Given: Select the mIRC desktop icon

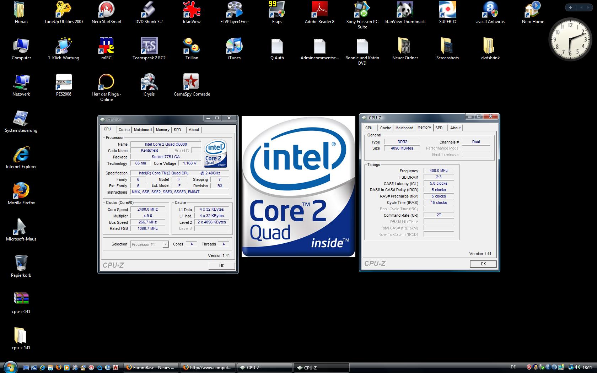Looking at the screenshot, I should coord(106,49).
